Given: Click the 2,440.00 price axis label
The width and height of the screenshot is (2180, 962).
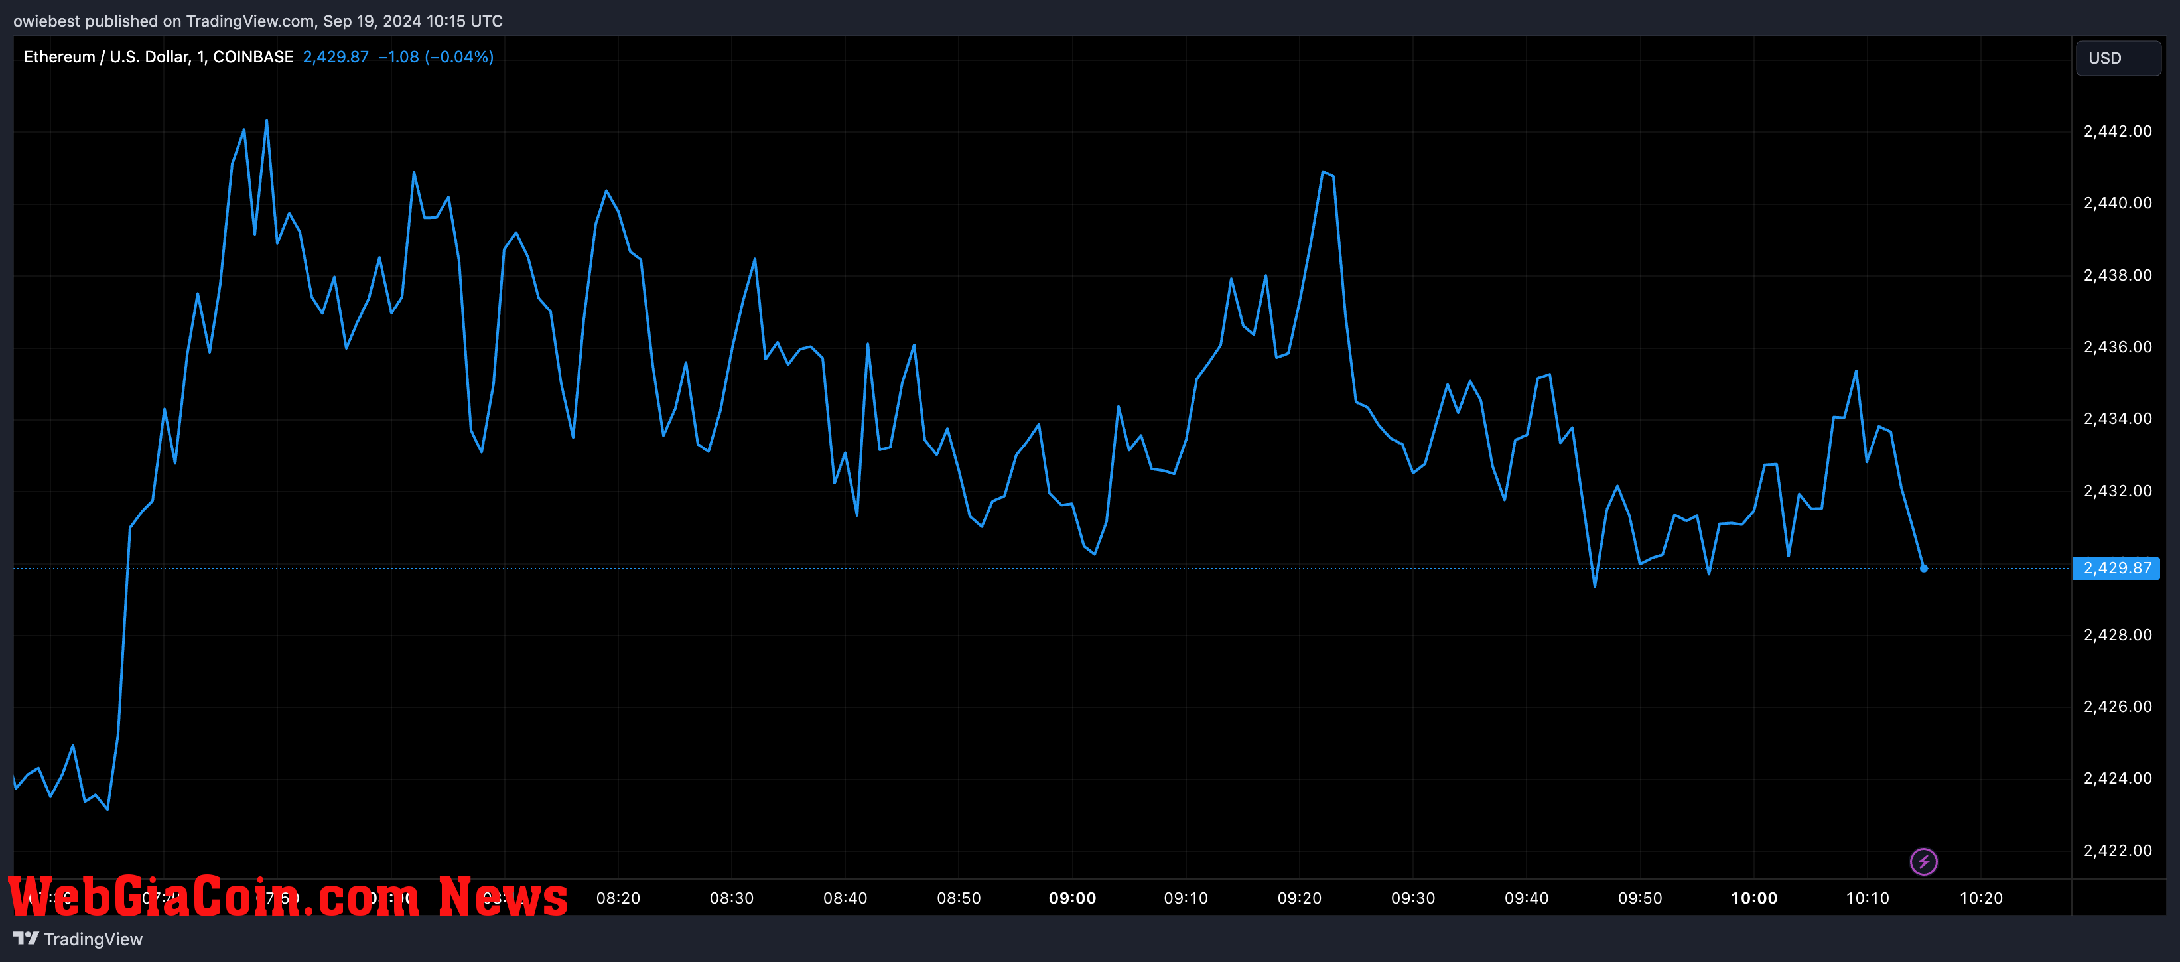Looking at the screenshot, I should click(x=2118, y=203).
